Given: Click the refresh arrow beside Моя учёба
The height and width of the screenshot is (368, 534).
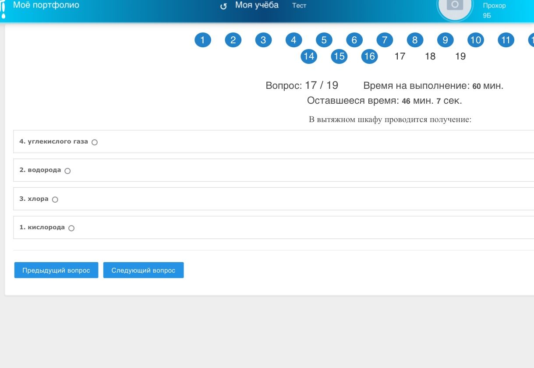Looking at the screenshot, I should pos(223,6).
